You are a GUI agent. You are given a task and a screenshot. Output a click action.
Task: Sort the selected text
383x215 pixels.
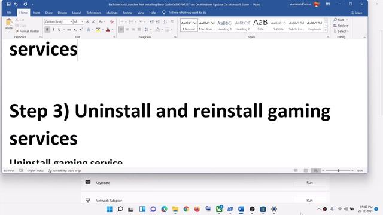click(x=165, y=22)
